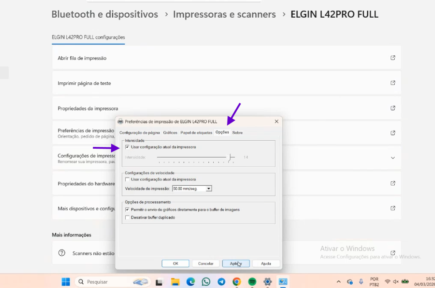Close the Preferências de impressão dialog

276,122
